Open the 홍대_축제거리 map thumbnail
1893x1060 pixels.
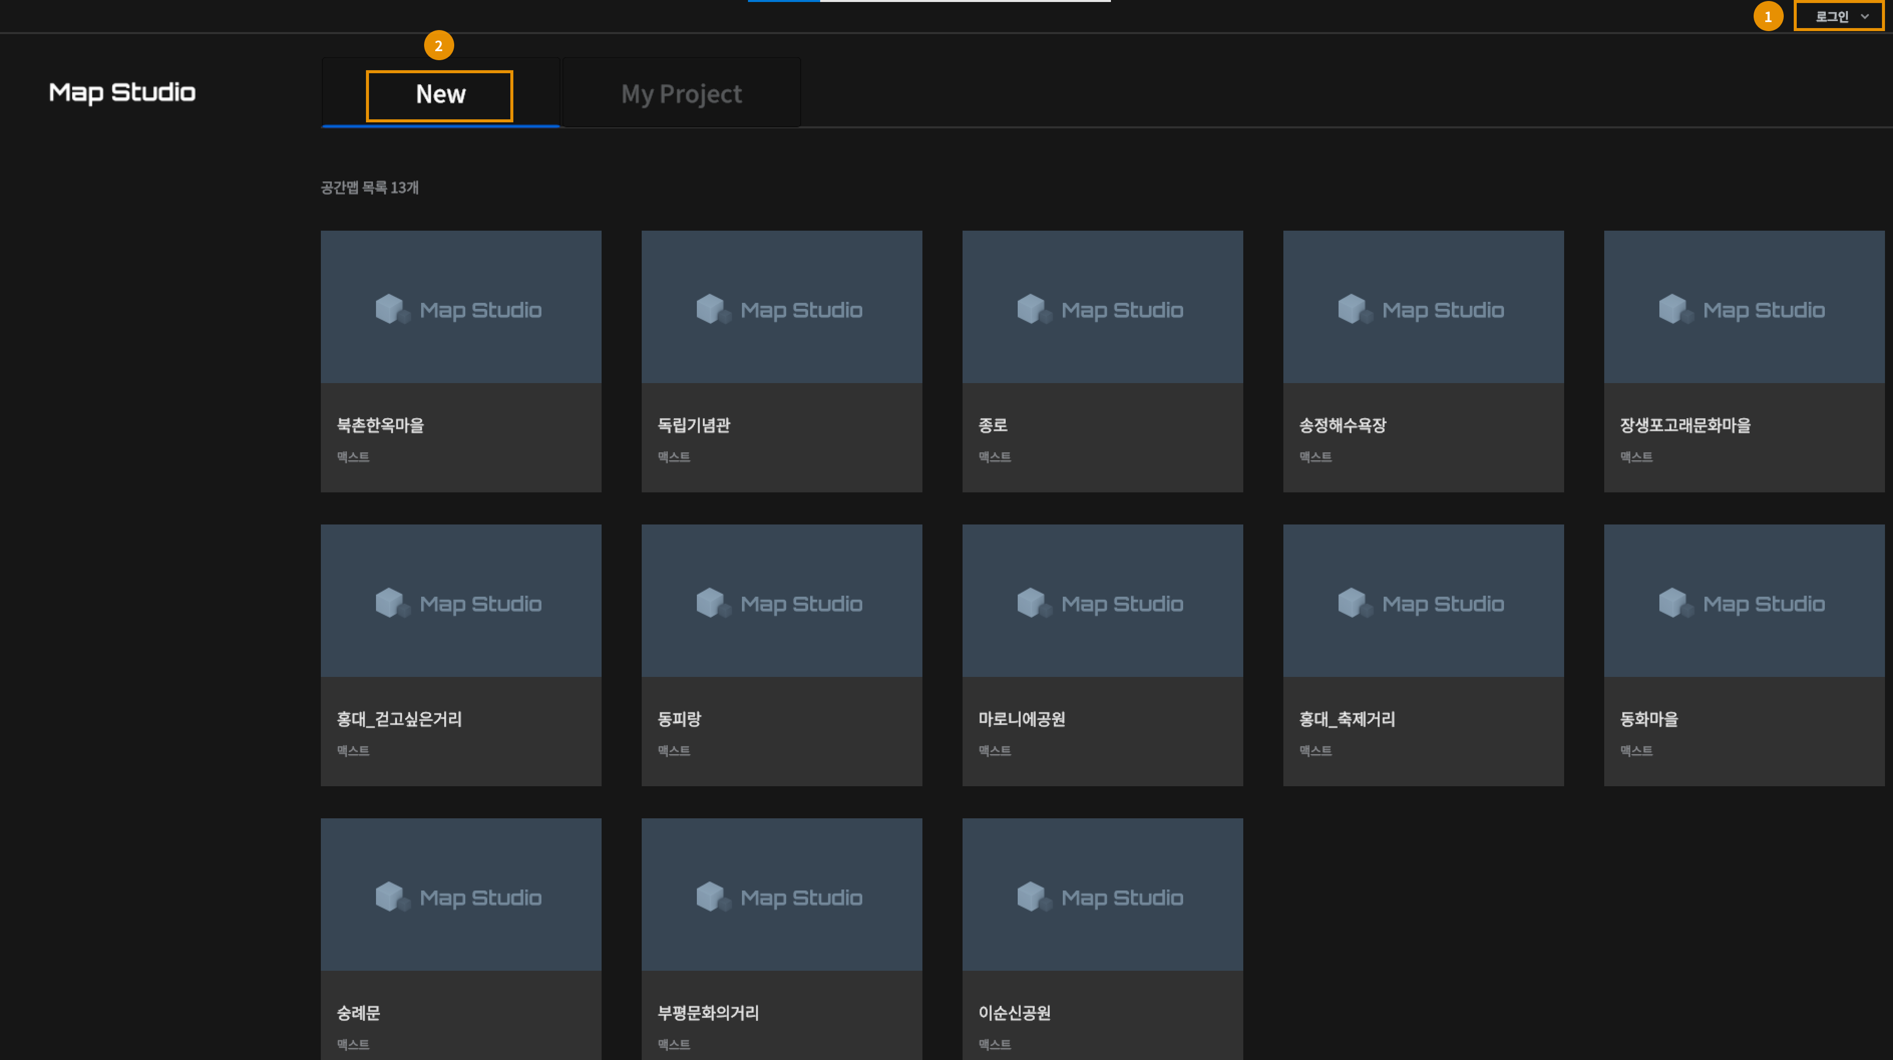coord(1423,601)
